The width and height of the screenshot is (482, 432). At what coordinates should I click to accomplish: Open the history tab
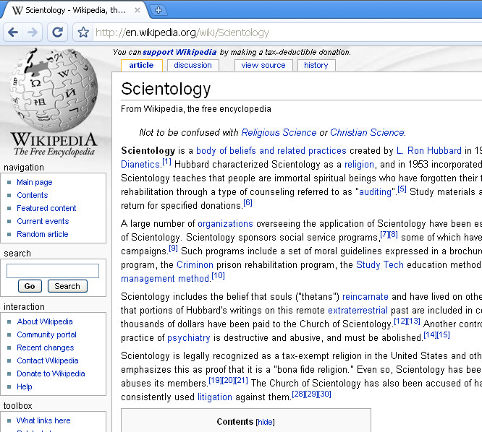point(316,65)
